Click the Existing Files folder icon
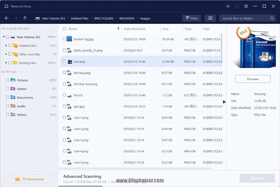The image size is (280, 187). point(15,63)
